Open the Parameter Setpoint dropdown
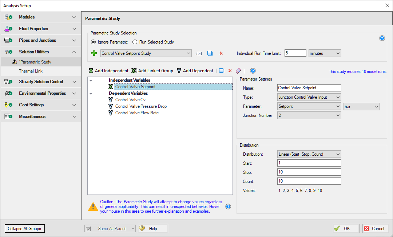393x237 pixels. 309,106
